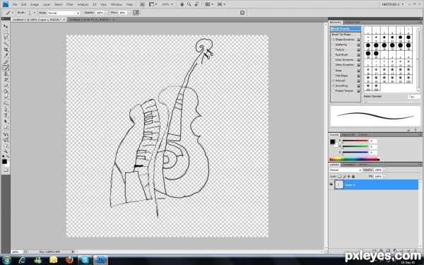
Task: Switch to the Channels panel tab
Action: (348, 165)
